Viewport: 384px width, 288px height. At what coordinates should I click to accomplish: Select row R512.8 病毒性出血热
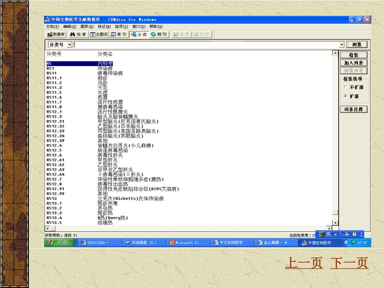(x=87, y=184)
